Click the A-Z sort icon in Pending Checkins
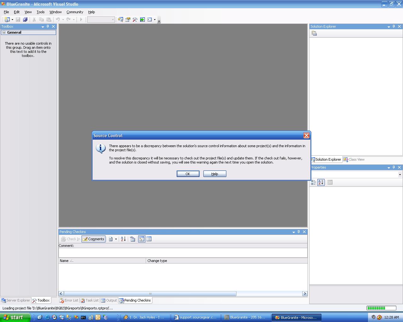Screen dimensions: 403x322 (123, 239)
